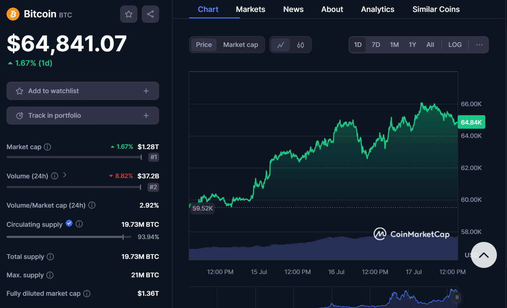The height and width of the screenshot is (308, 507).
Task: Open the Markets tab
Action: click(x=251, y=9)
